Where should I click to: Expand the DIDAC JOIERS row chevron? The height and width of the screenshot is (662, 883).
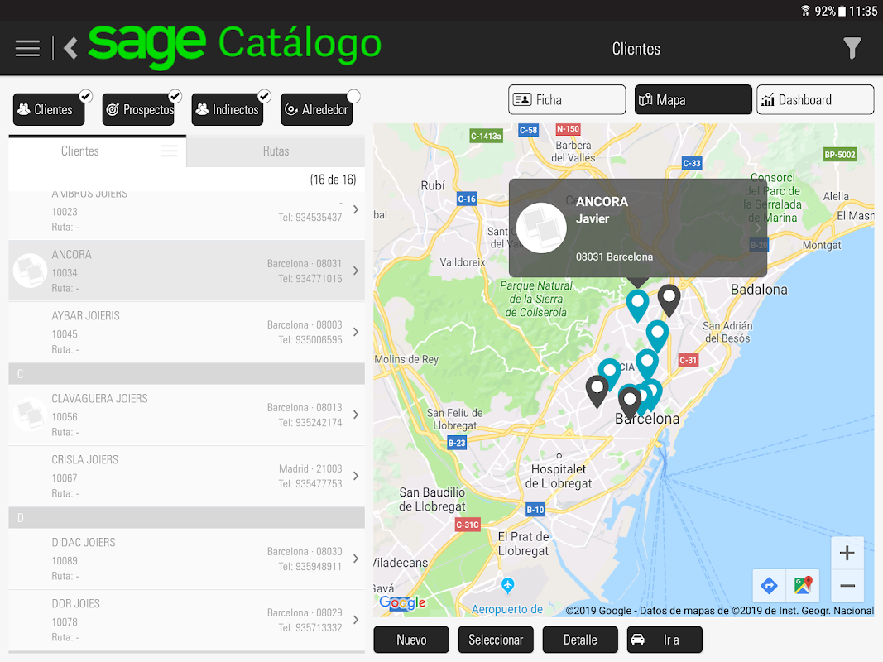356,559
